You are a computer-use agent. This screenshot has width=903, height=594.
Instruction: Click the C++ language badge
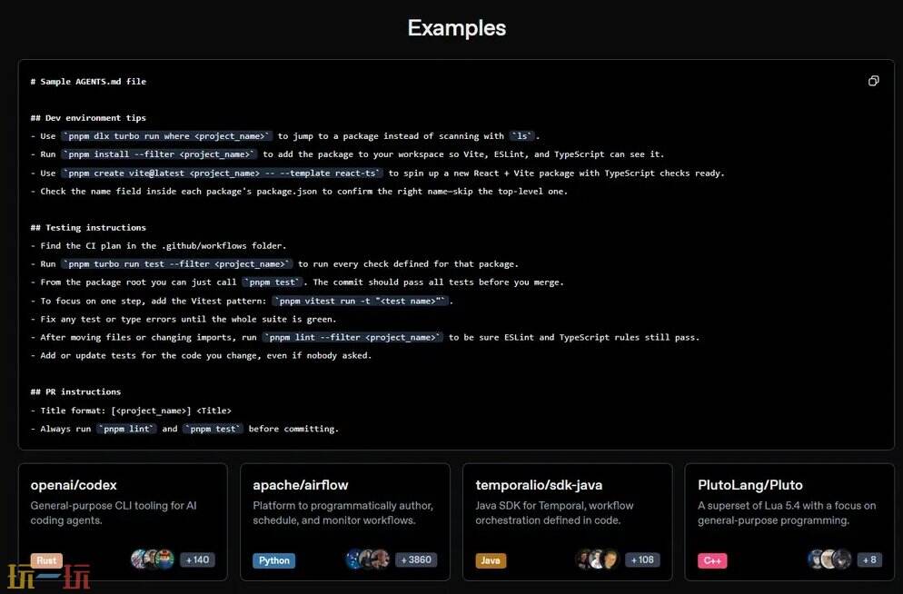coord(712,560)
